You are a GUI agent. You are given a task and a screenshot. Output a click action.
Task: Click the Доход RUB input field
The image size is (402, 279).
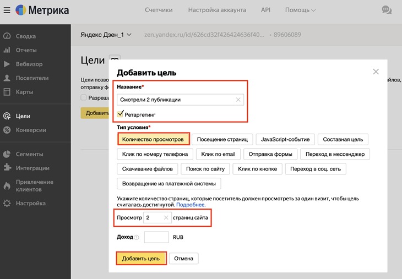tap(156, 237)
